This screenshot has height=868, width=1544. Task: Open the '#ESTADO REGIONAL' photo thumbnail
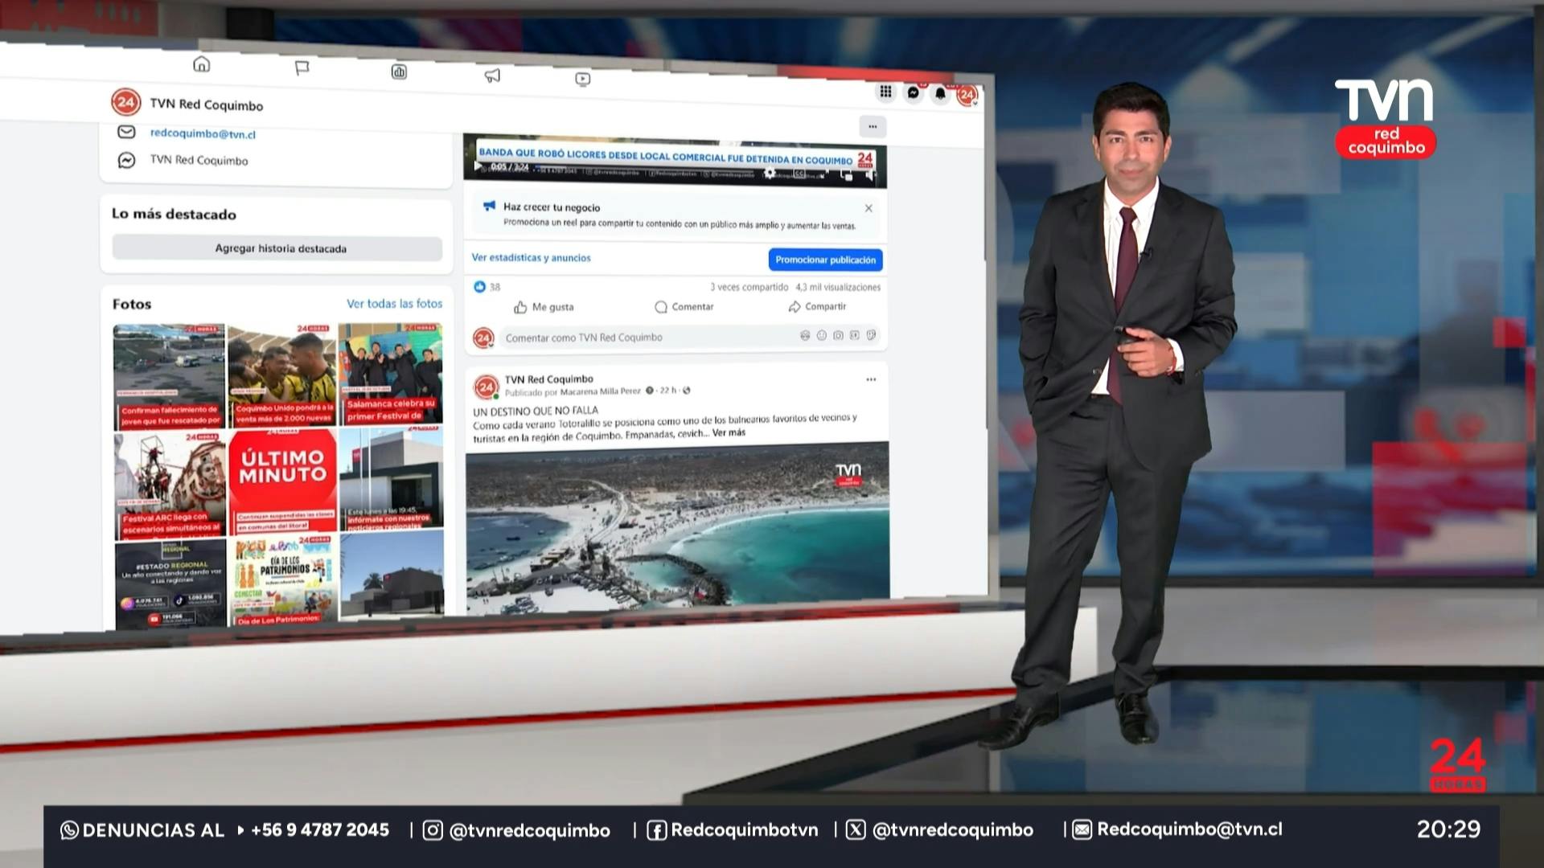coord(171,584)
